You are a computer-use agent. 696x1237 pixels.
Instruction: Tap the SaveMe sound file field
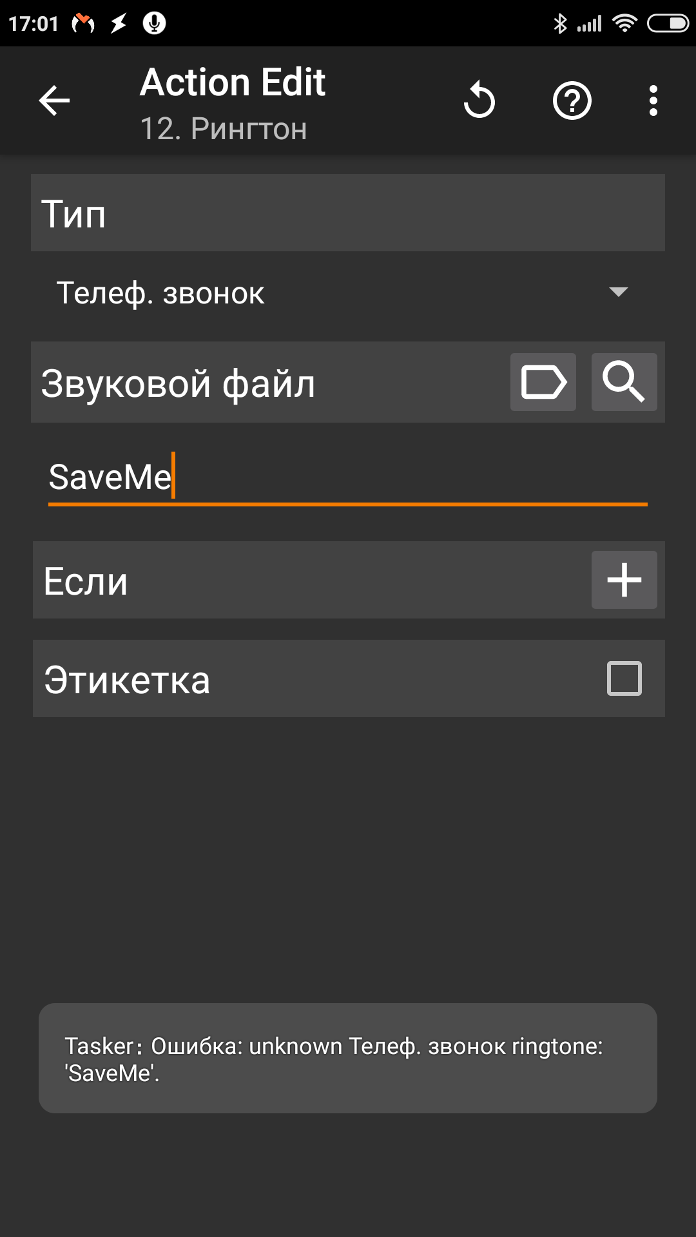[x=348, y=477]
